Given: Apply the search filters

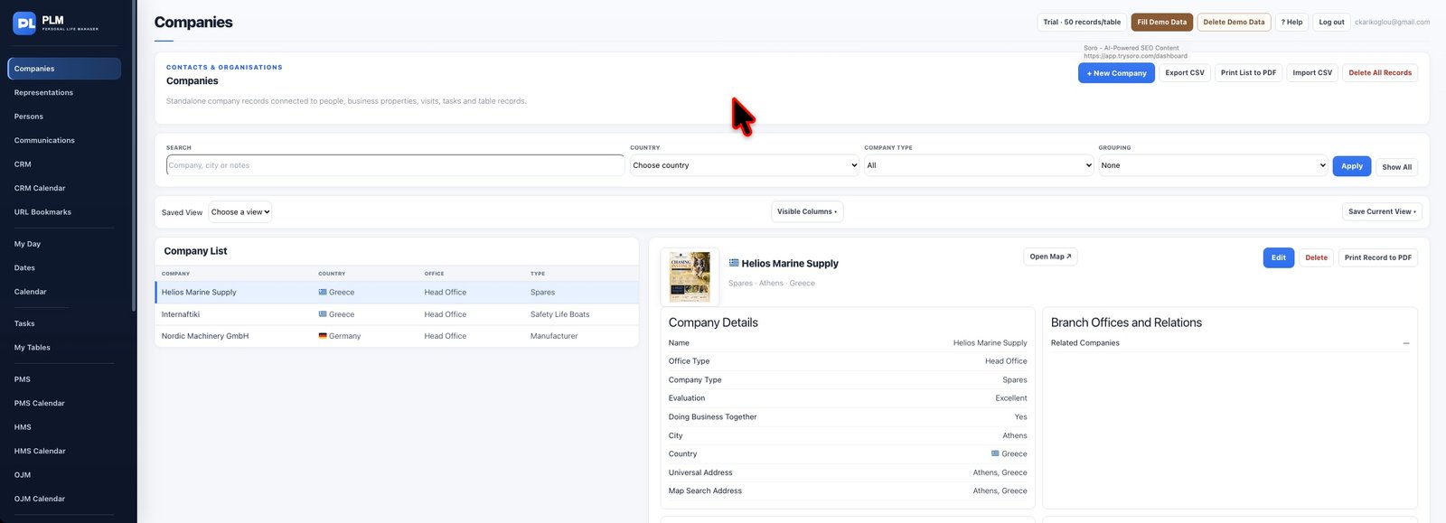Looking at the screenshot, I should [1351, 166].
